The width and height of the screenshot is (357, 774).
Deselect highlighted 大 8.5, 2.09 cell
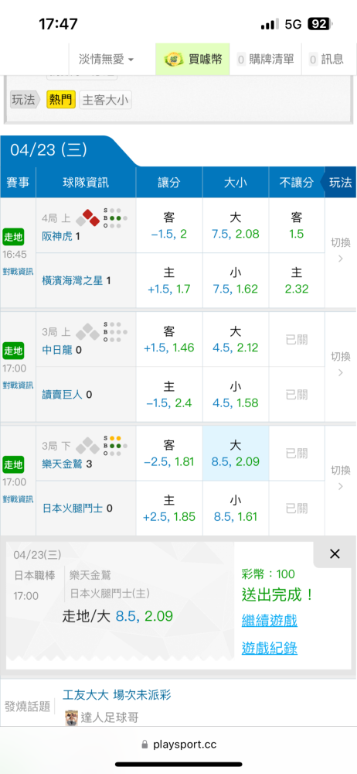click(x=235, y=453)
